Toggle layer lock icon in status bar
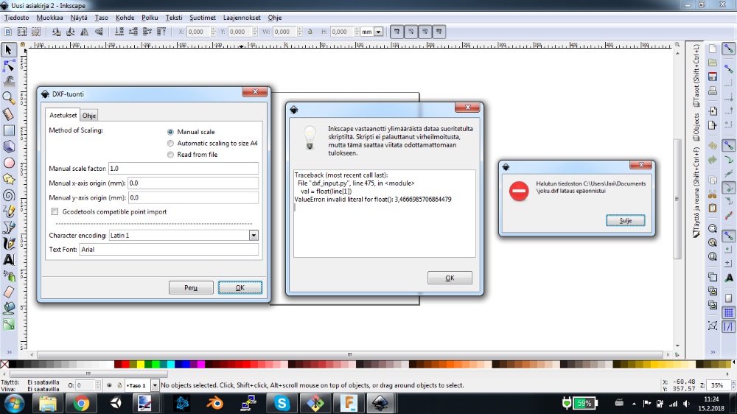This screenshot has height=414, width=737. click(119, 385)
